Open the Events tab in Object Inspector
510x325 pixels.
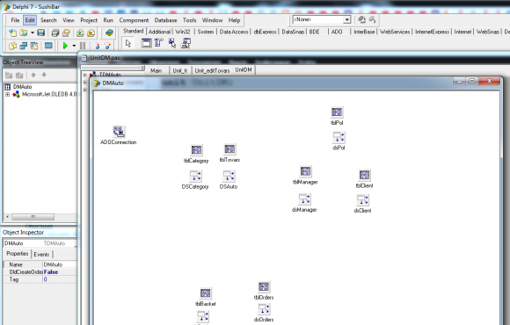click(x=41, y=254)
